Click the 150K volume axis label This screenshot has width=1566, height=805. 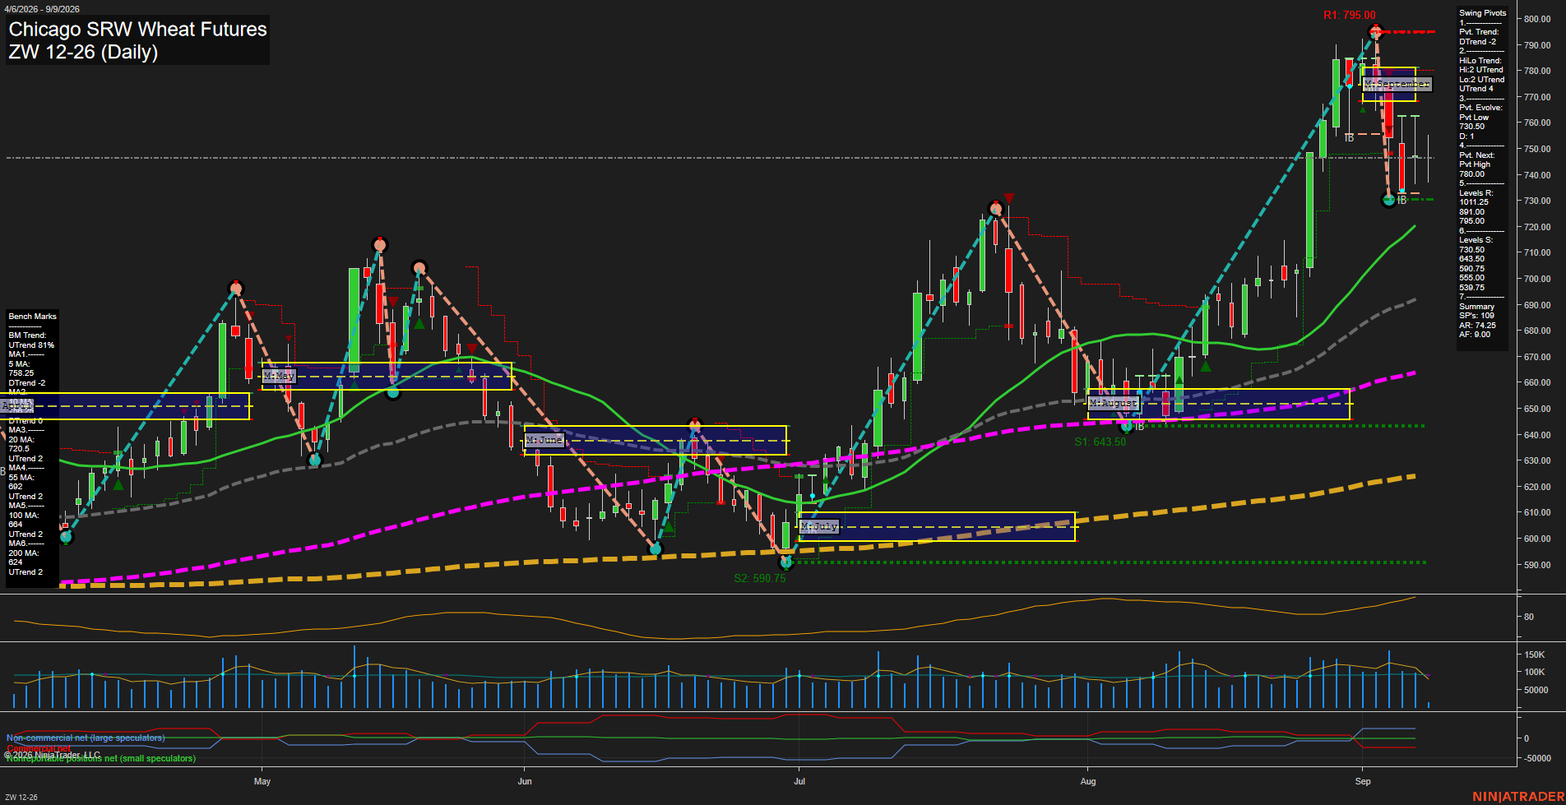pyautogui.click(x=1535, y=655)
